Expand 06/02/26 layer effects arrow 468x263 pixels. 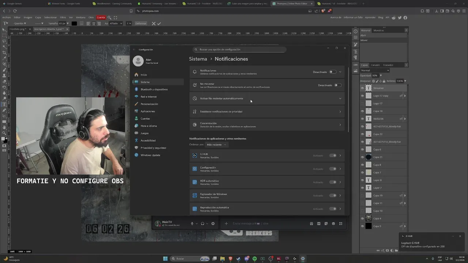[x=405, y=119]
